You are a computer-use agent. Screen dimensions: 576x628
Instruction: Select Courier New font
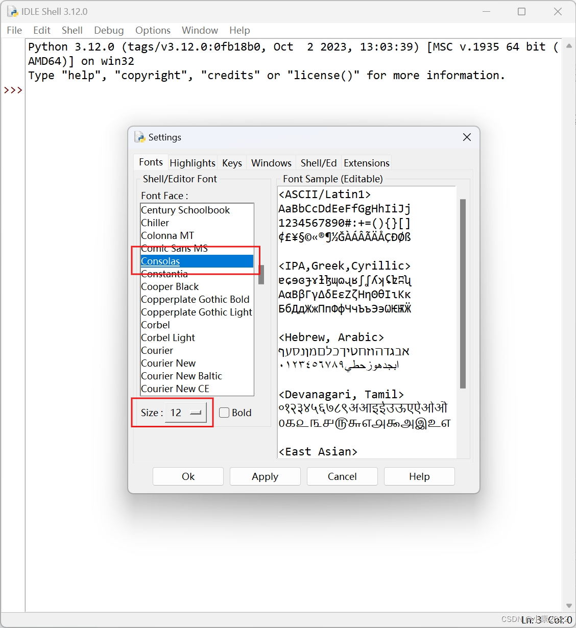click(x=197, y=363)
